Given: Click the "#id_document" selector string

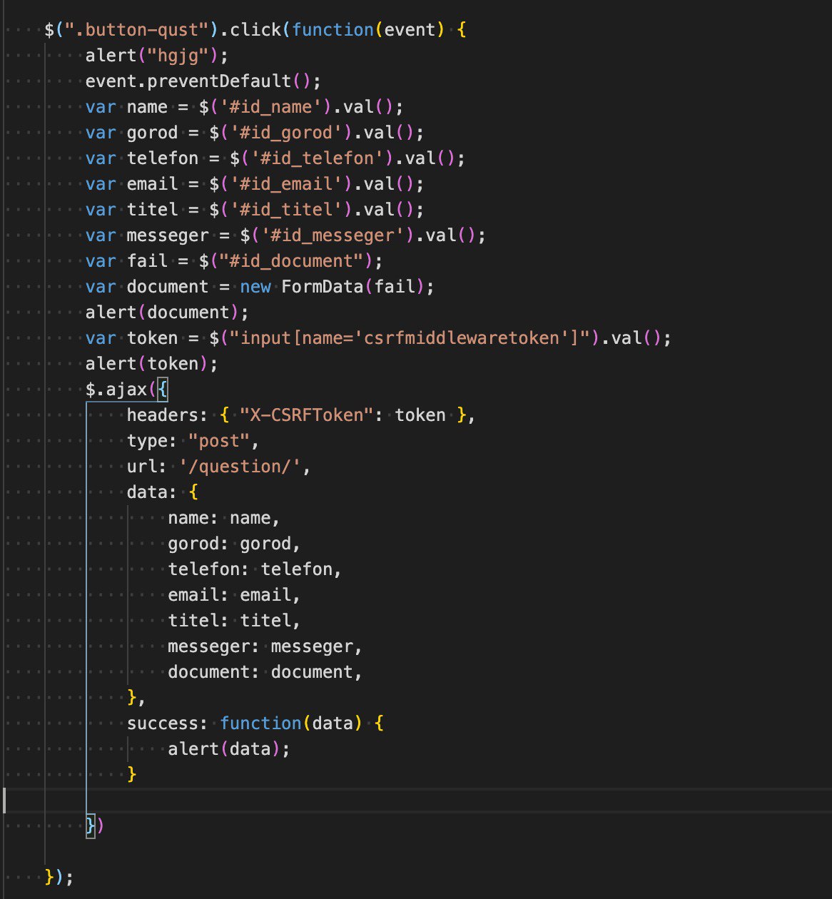Looking at the screenshot, I should pos(292,261).
